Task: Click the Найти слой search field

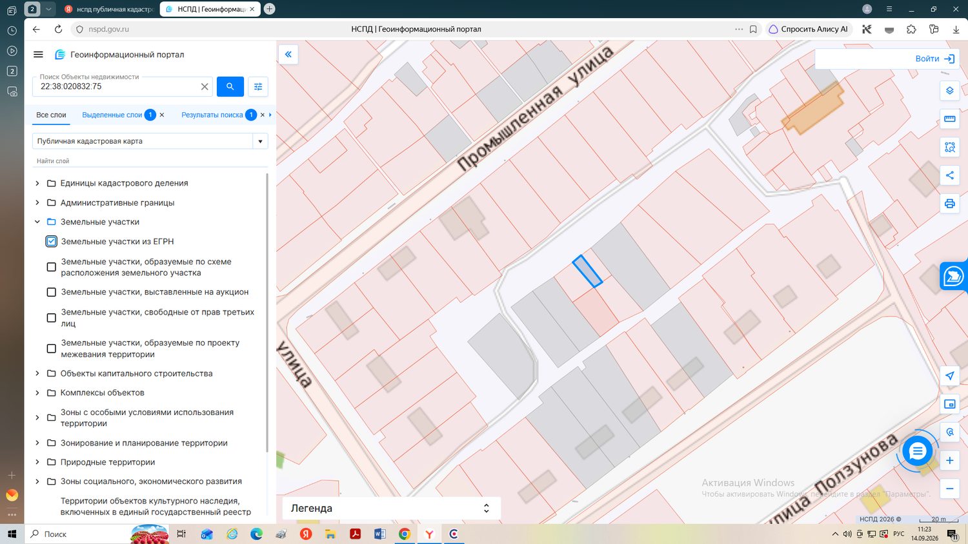Action: pos(150,161)
